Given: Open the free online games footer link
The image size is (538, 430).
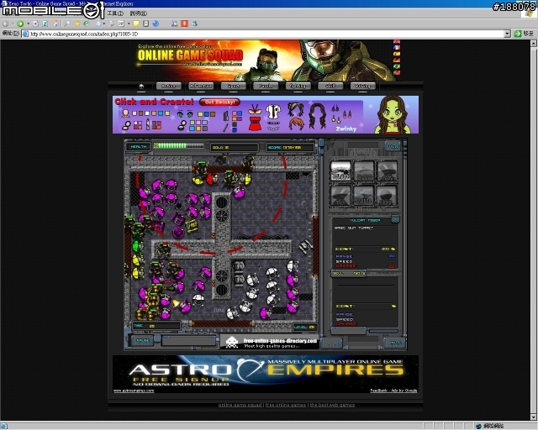Looking at the screenshot, I should [286, 405].
